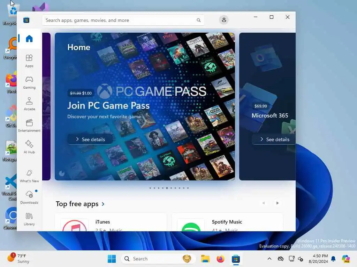Open the Windows Start menu
Viewport: 357px width, 267px height.
point(112,259)
